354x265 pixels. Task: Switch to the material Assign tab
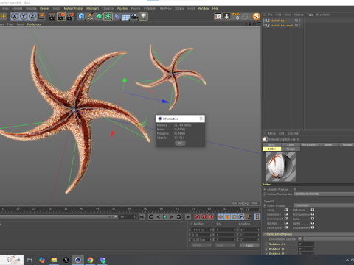pos(291,149)
